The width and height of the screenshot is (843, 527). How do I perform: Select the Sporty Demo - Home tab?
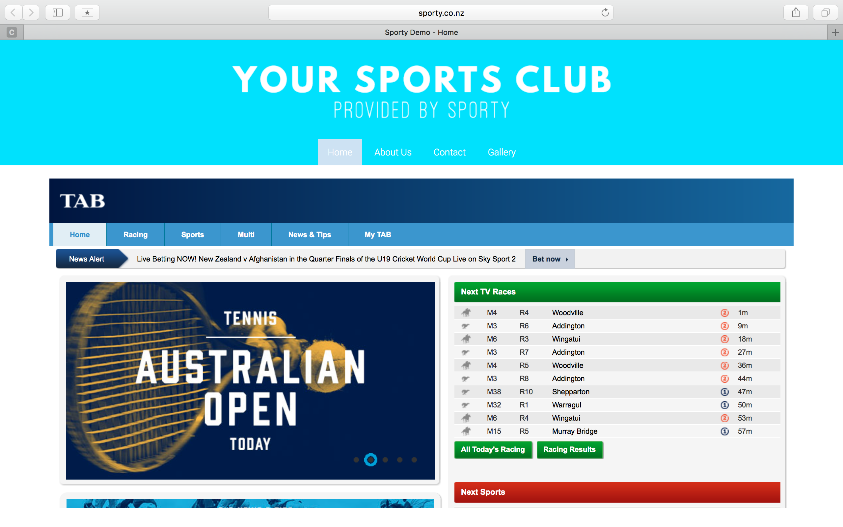[421, 32]
